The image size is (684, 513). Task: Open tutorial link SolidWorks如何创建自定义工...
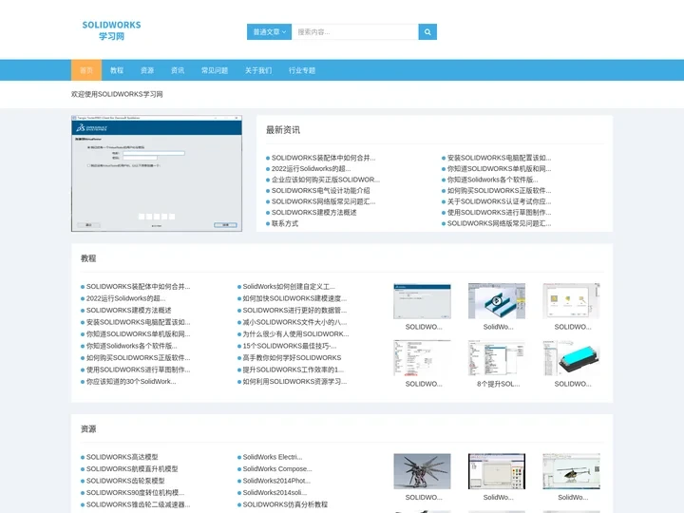coord(289,287)
